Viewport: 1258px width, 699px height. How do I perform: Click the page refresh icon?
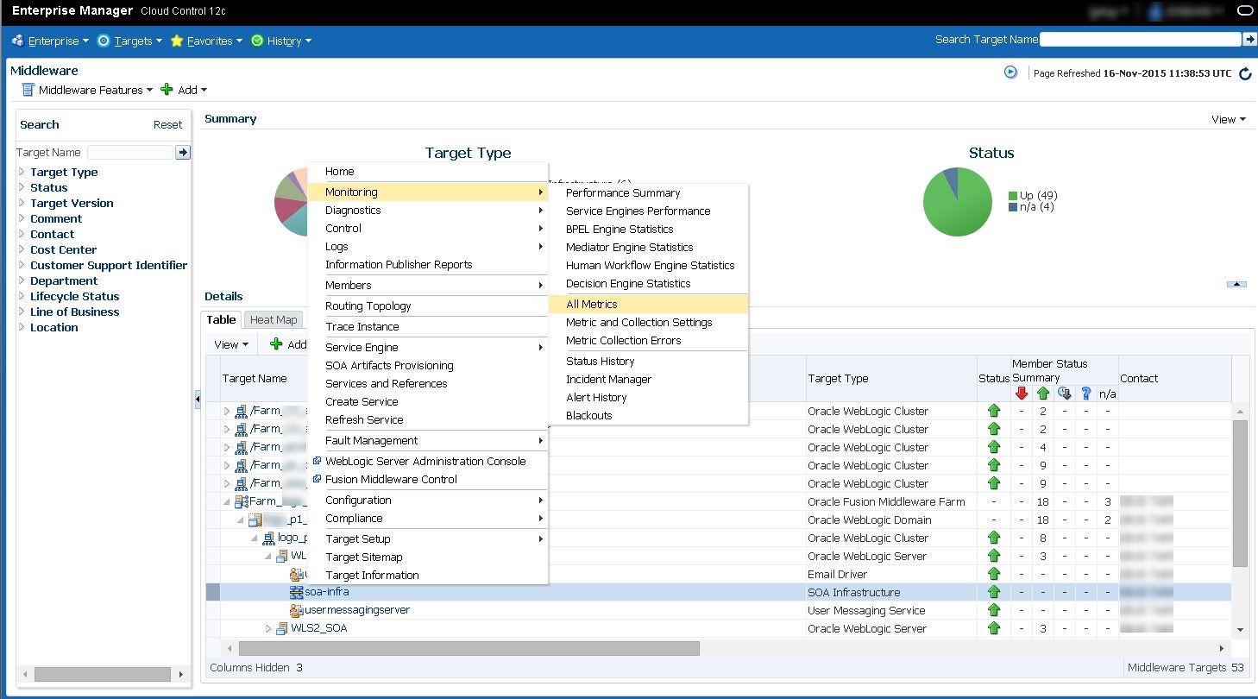1246,73
